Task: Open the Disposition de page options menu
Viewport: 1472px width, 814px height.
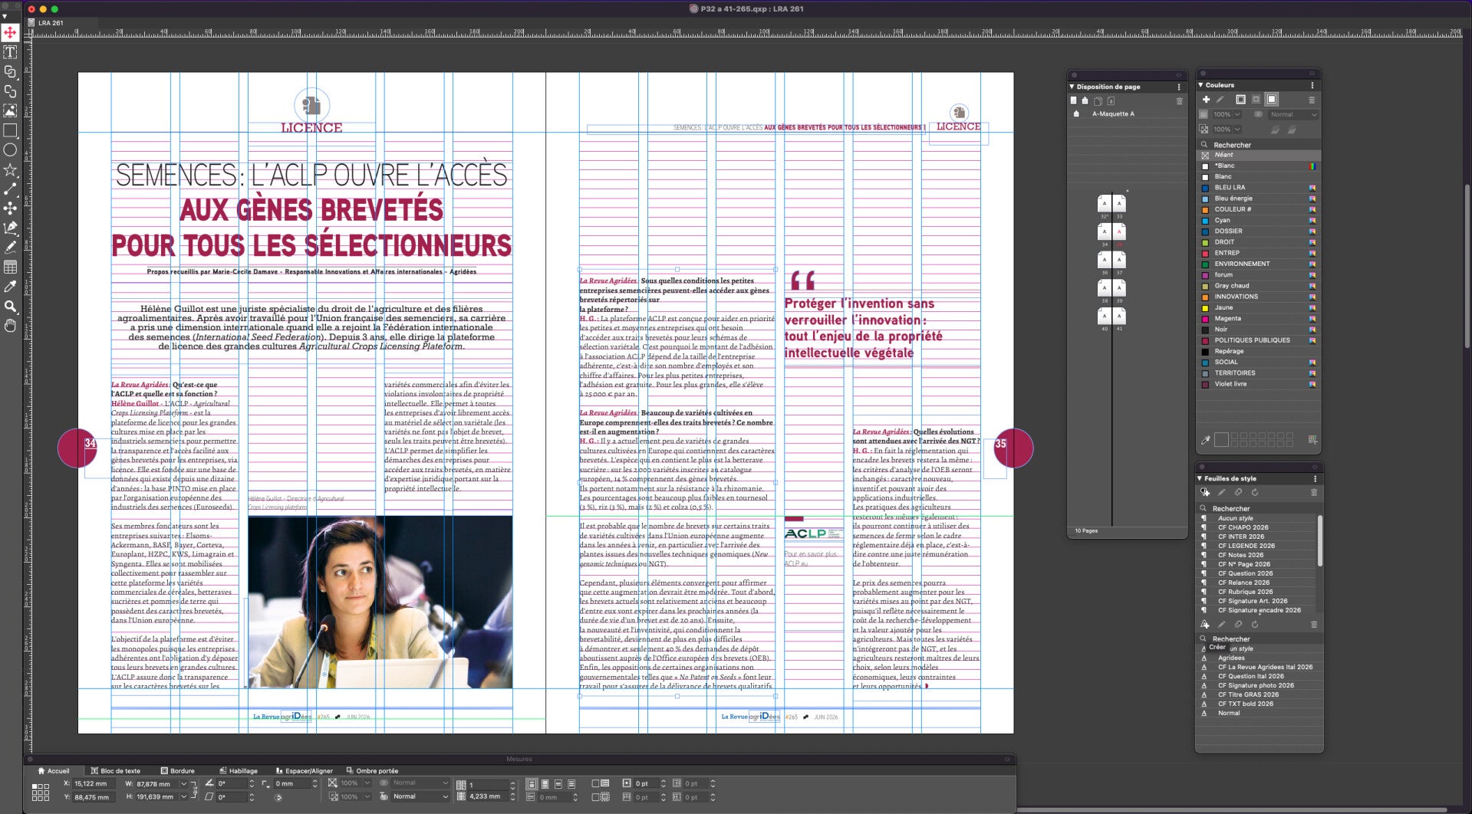Action: point(1179,87)
